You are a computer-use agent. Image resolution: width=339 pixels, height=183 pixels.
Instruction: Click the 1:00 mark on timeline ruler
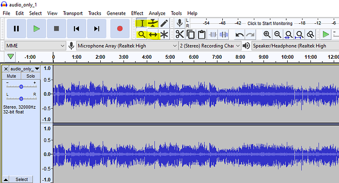point(77,57)
